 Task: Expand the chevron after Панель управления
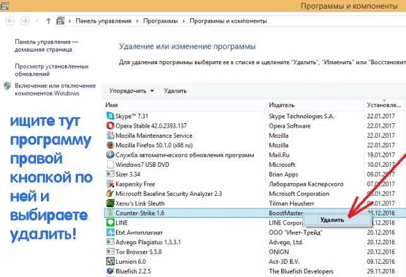coord(137,21)
